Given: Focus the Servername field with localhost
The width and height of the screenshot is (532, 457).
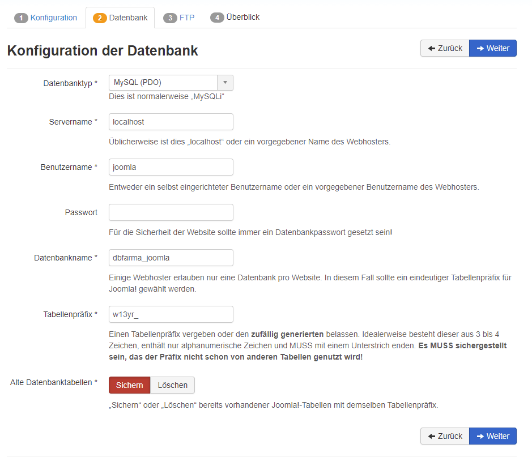Looking at the screenshot, I should [171, 122].
